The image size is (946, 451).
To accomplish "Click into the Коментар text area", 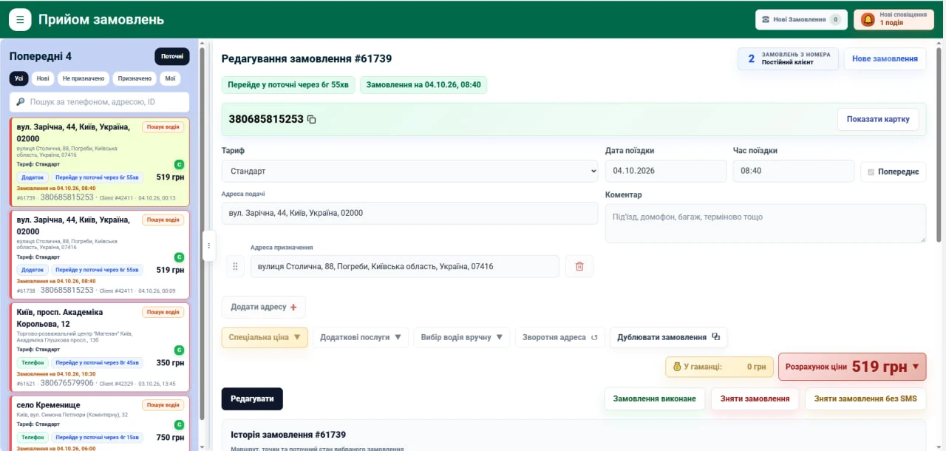I will point(766,223).
